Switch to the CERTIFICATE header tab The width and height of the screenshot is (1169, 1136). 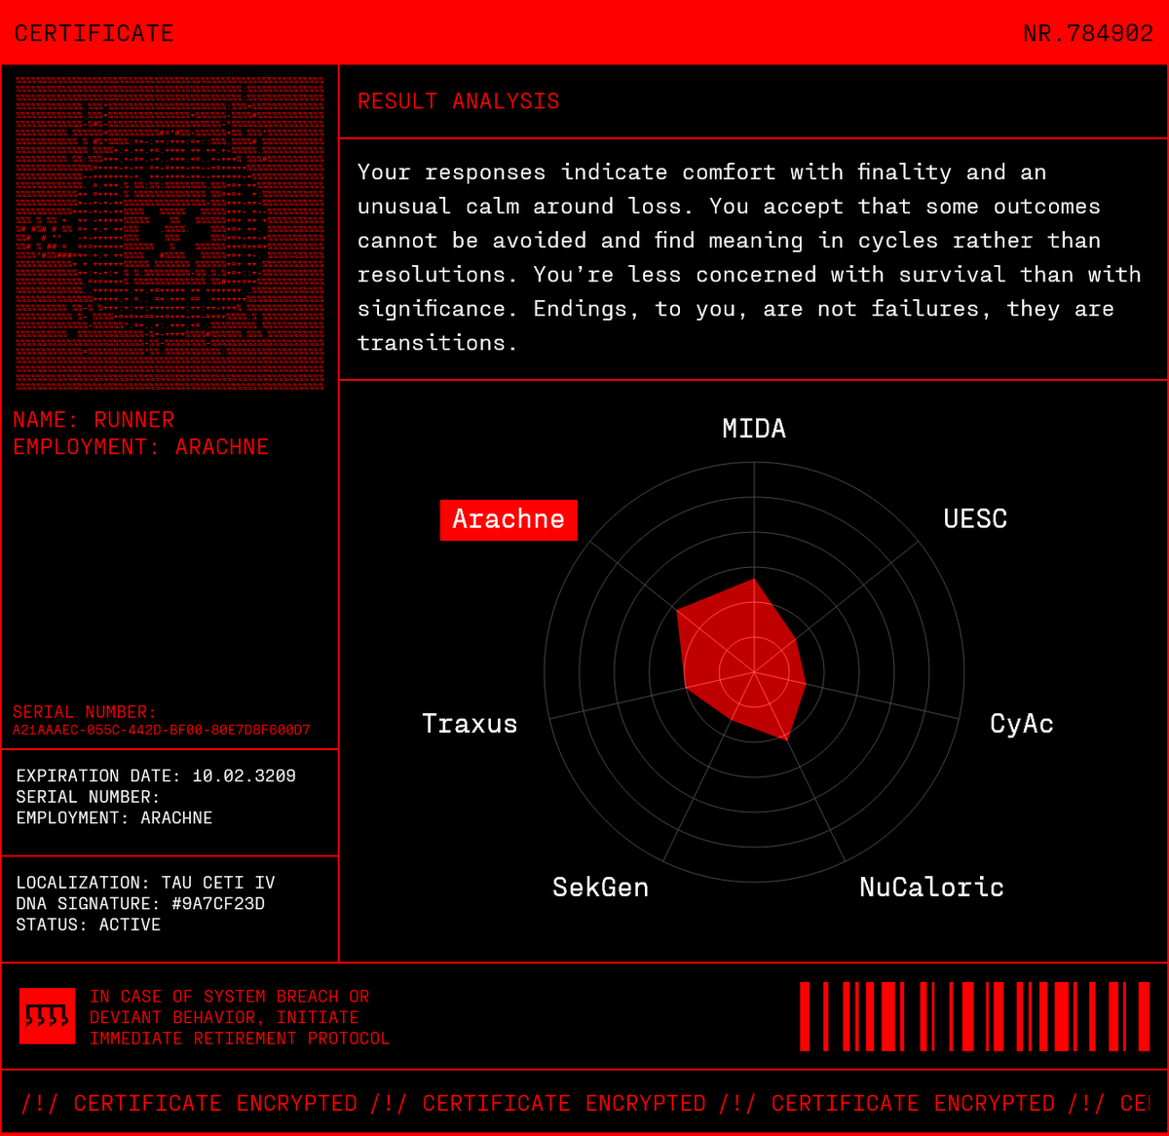[93, 33]
